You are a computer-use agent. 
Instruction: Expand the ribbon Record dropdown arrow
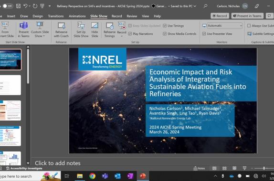122,36
